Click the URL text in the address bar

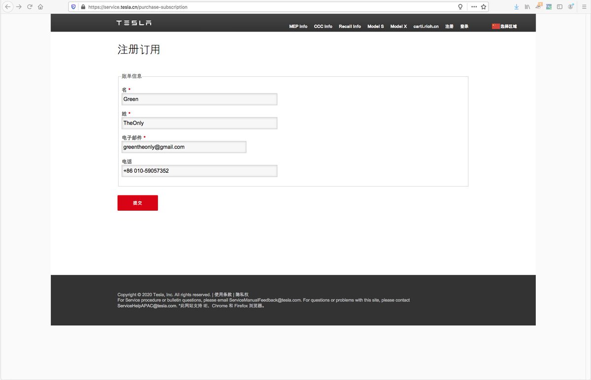point(138,7)
